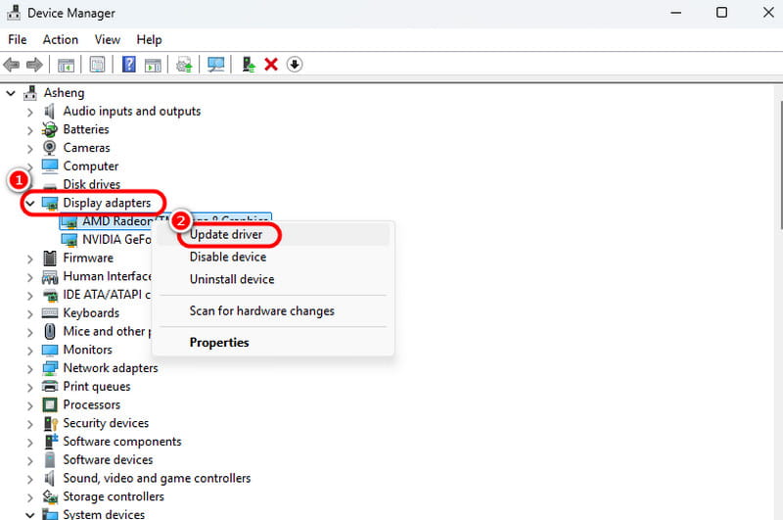Open Properties from the context menu
783x520 pixels.
[219, 343]
